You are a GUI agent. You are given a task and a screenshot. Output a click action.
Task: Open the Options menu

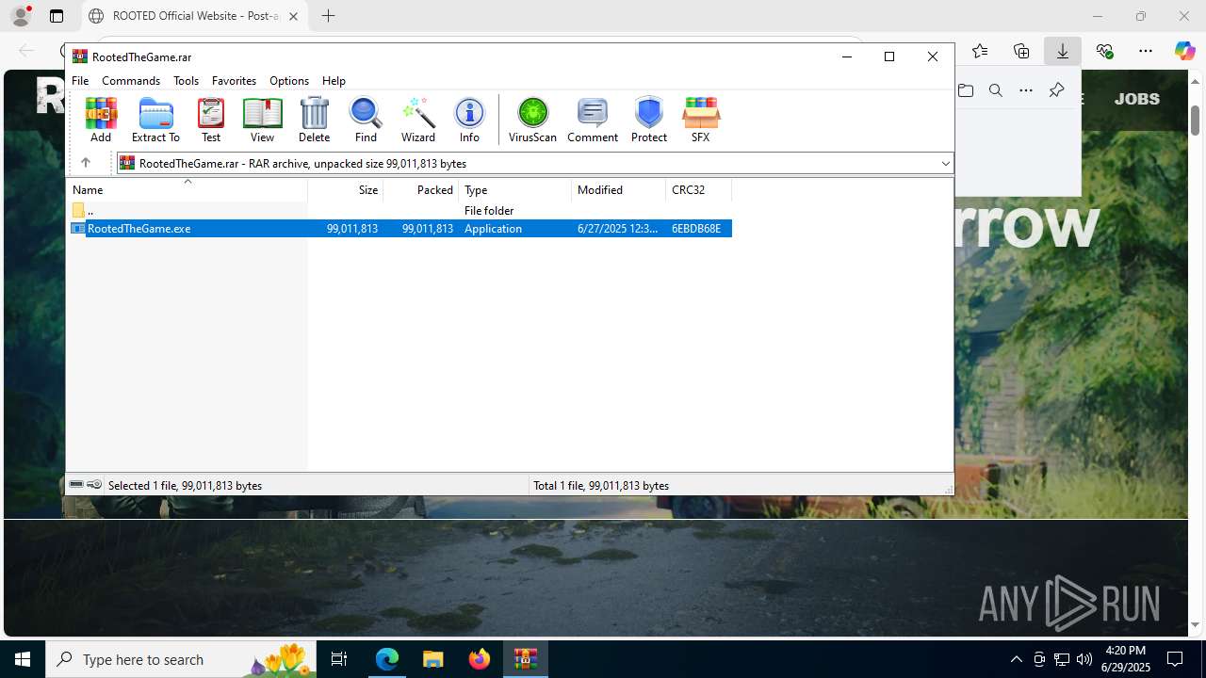tap(289, 81)
